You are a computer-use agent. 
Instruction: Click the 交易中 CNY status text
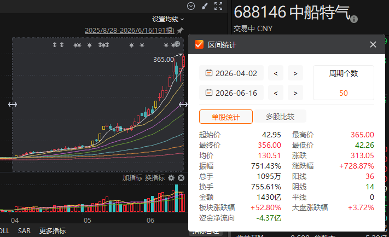pyautogui.click(x=253, y=29)
